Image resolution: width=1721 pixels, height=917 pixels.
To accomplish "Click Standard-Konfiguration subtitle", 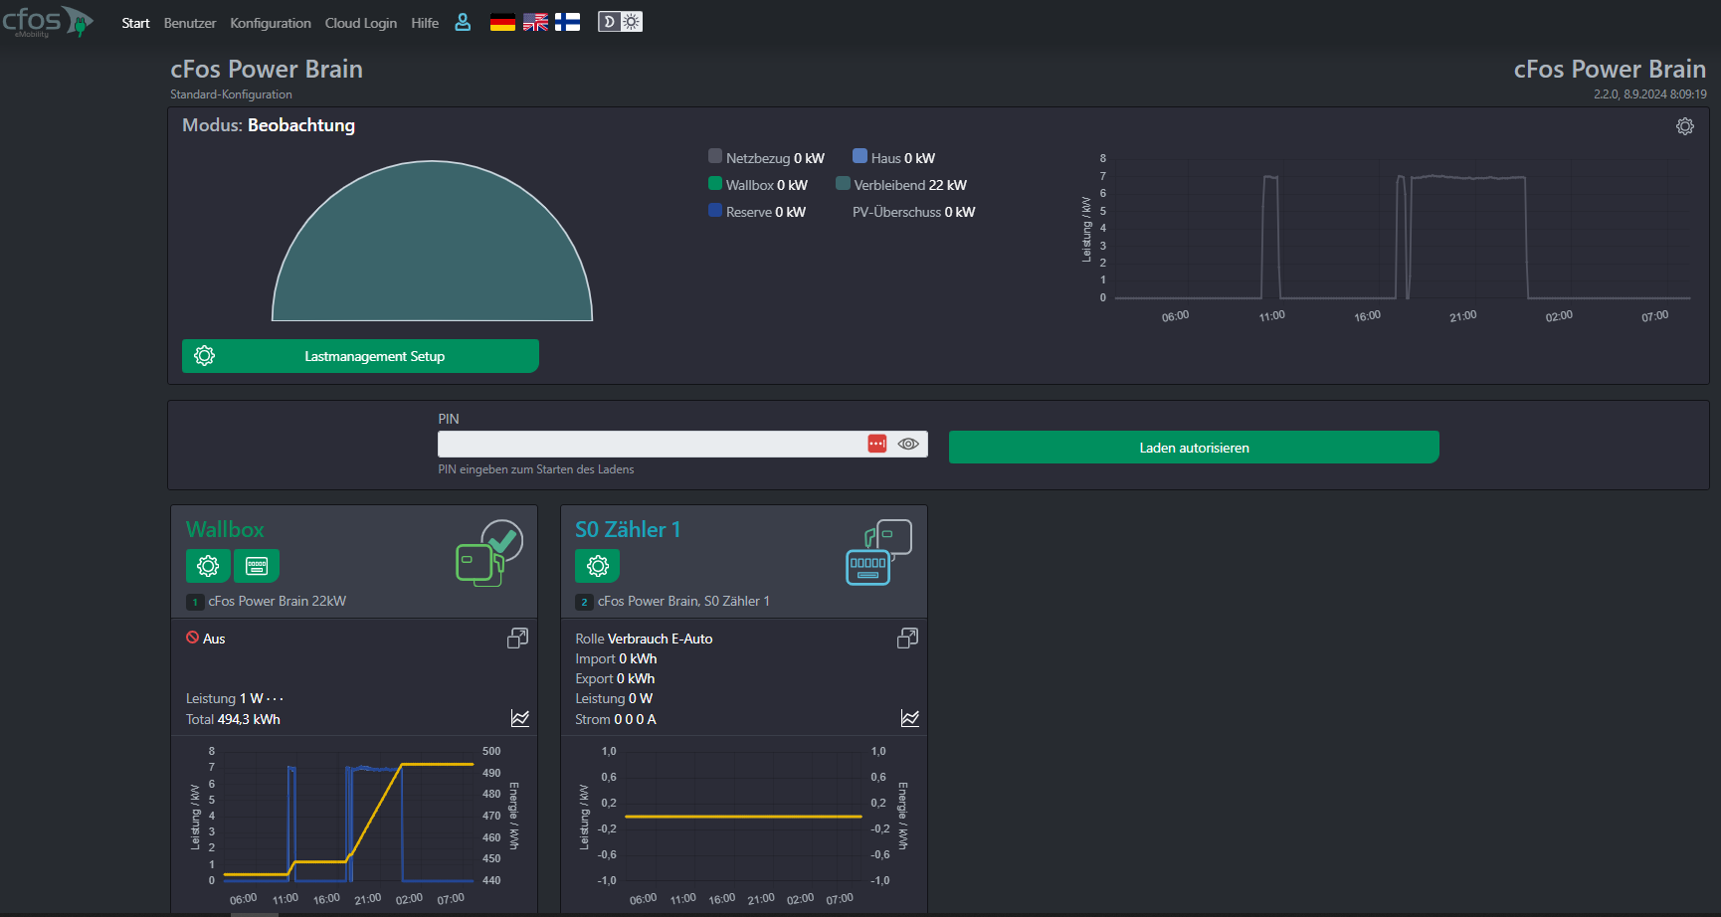I will click(231, 94).
